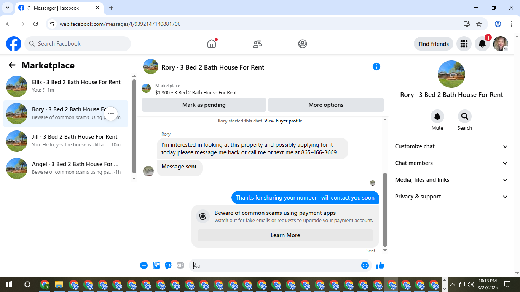
Task: Close the Messenger browser tab
Action: coord(97,8)
